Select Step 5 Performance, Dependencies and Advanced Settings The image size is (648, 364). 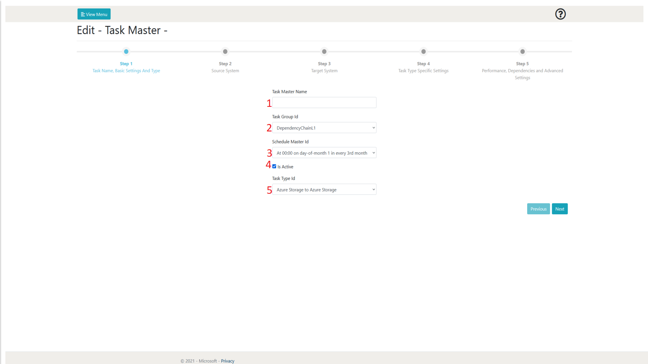(x=522, y=71)
